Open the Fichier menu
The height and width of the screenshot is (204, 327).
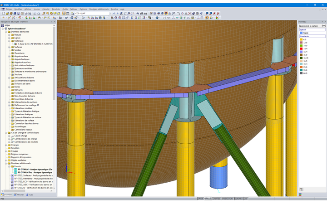click(x=9, y=9)
